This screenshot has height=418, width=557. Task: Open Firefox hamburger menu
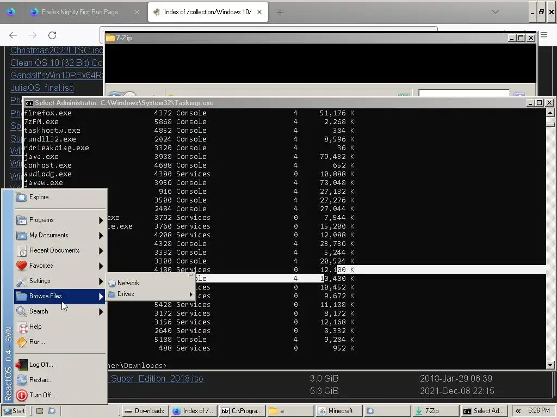[x=544, y=35]
